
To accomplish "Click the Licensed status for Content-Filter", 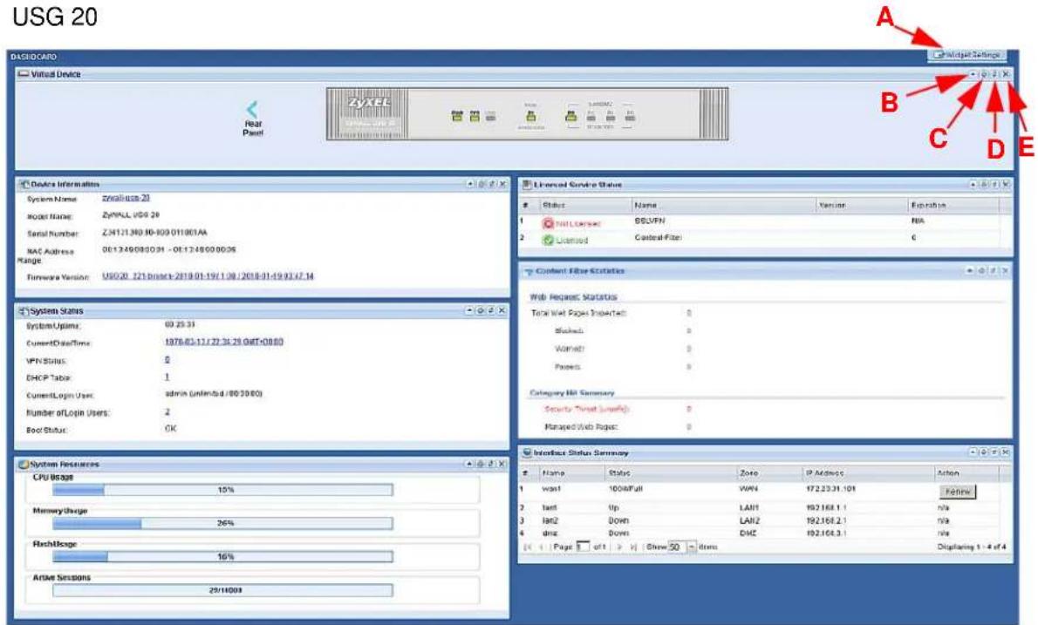I will [x=565, y=240].
